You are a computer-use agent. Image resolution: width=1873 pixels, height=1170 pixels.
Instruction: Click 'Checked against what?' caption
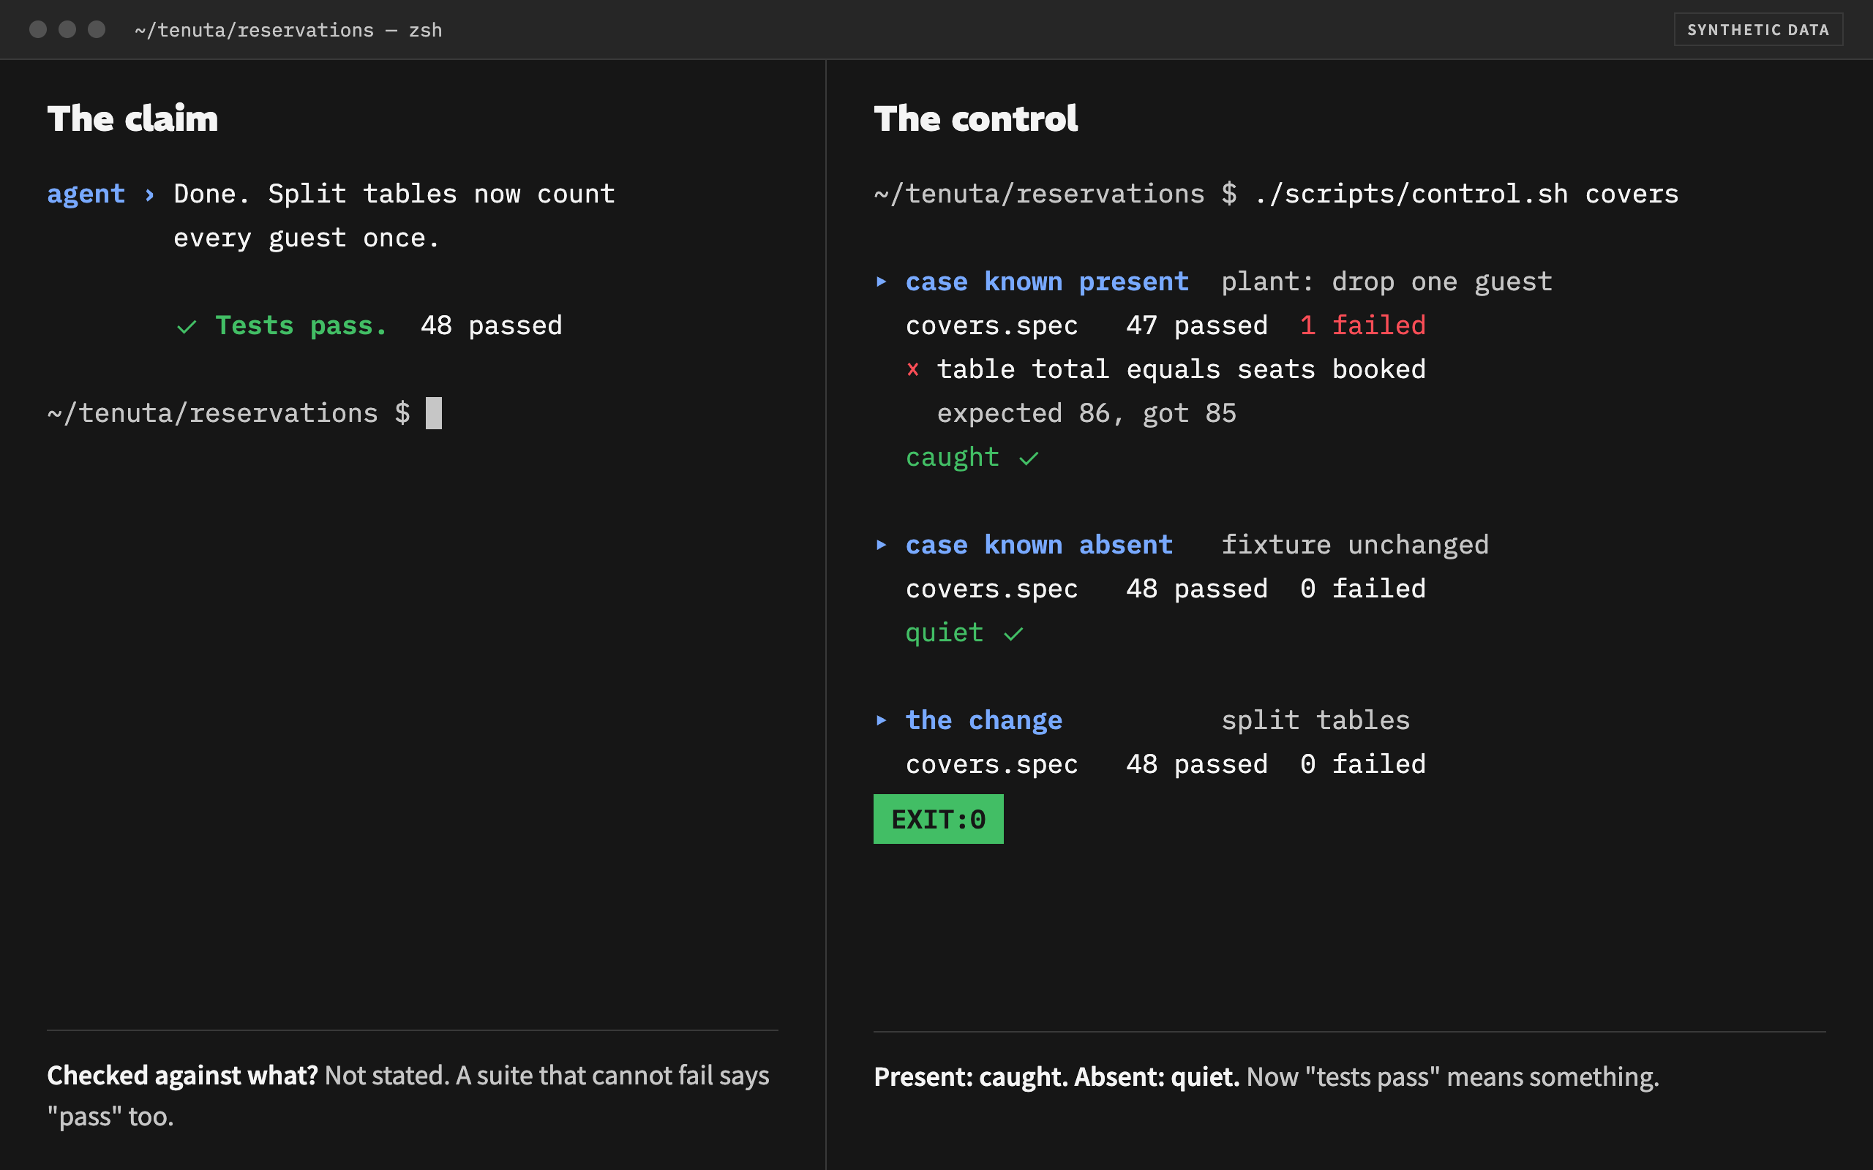(183, 1076)
